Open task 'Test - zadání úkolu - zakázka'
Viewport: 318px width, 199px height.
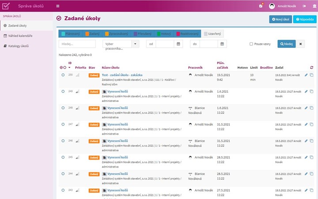(x=122, y=75)
